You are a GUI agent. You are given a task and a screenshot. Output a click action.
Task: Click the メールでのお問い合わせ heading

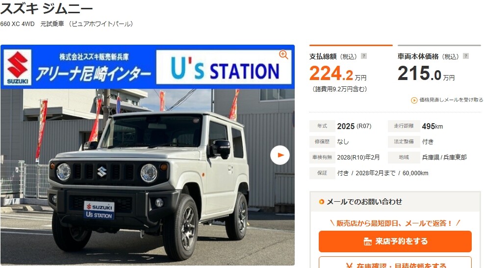tap(364, 202)
